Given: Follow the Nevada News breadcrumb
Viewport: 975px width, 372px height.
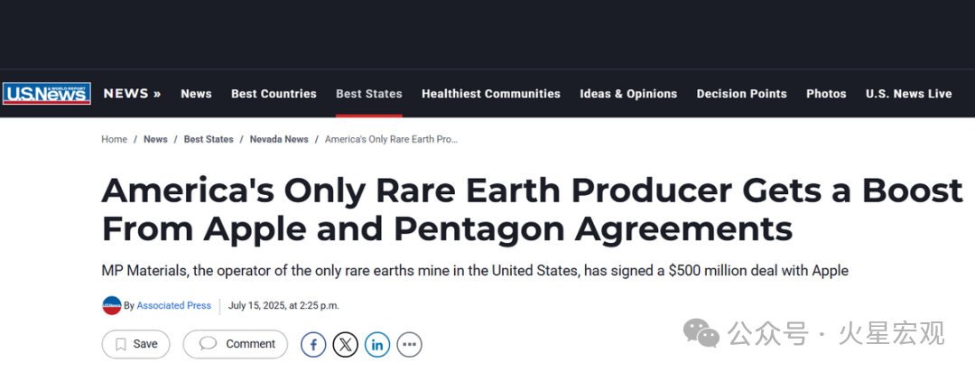Looking at the screenshot, I should coord(278,139).
